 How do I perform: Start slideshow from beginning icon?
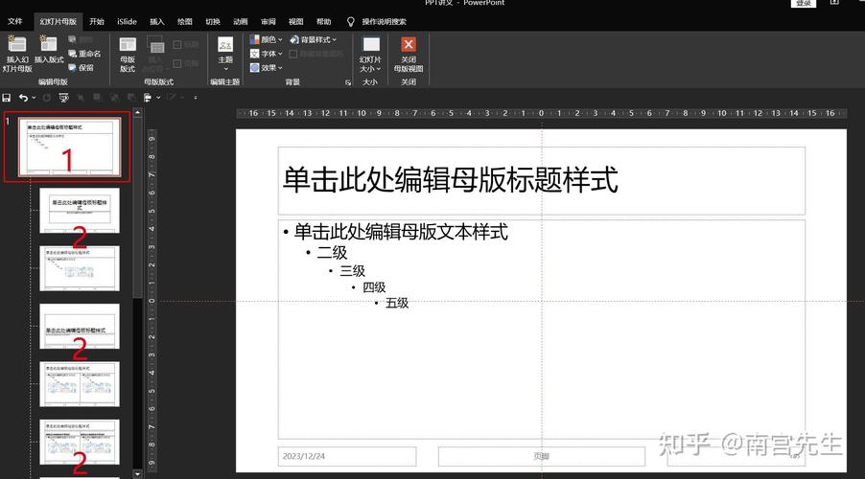pyautogui.click(x=64, y=98)
